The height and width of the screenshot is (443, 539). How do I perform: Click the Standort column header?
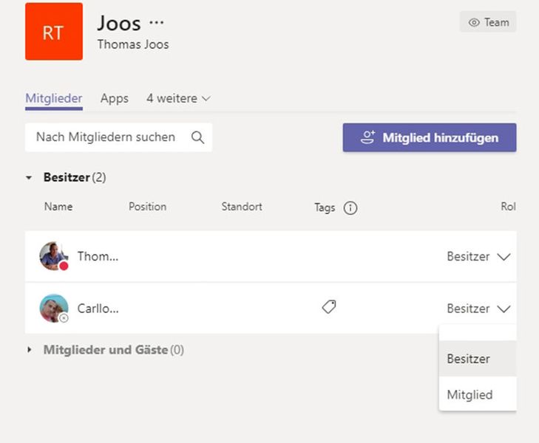click(x=242, y=207)
